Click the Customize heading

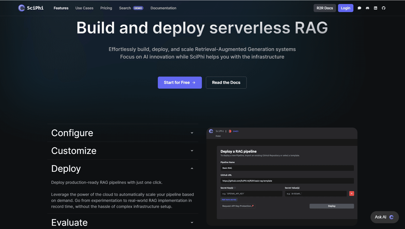click(x=74, y=151)
